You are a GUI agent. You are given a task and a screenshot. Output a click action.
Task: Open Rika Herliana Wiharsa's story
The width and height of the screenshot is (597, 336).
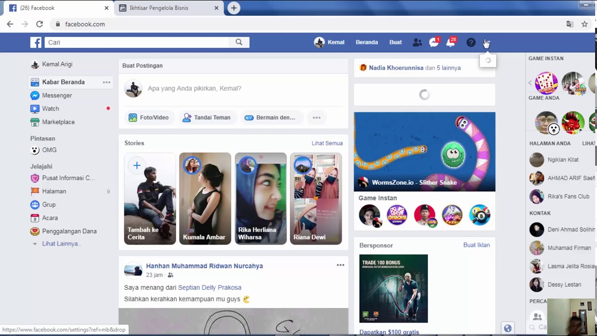click(x=260, y=198)
